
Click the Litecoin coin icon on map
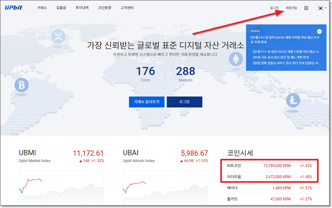293,100
